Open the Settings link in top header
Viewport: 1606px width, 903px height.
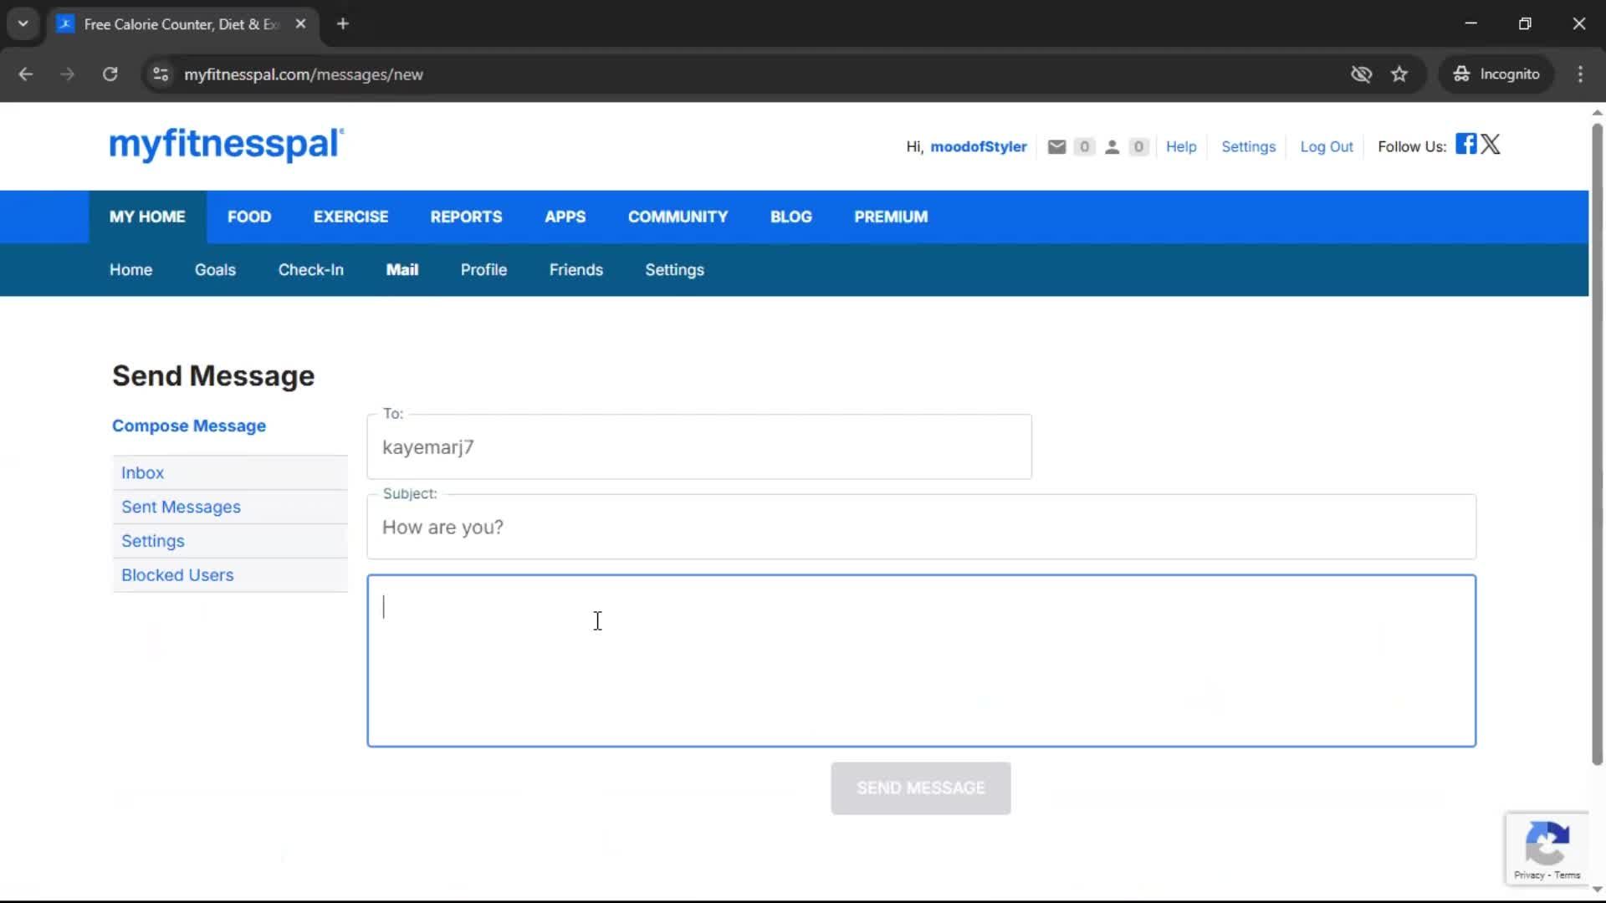tap(1248, 146)
